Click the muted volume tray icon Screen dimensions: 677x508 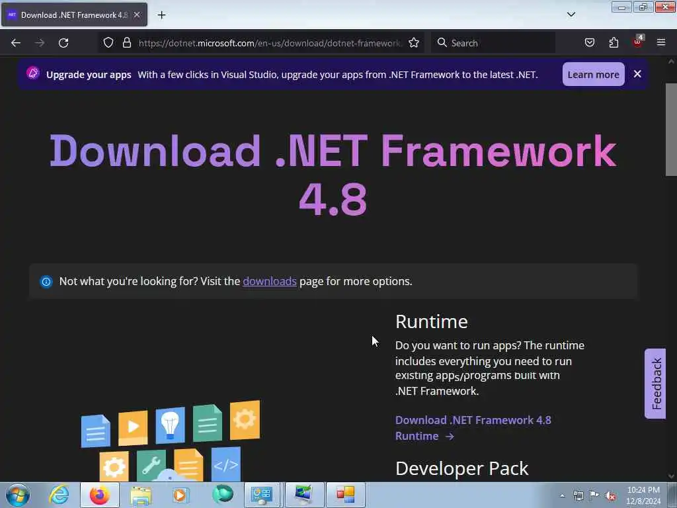(610, 495)
